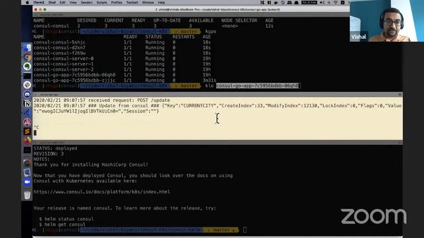Open the Scripts menu
The height and width of the screenshot is (238, 424).
pyautogui.click(x=101, y=3)
